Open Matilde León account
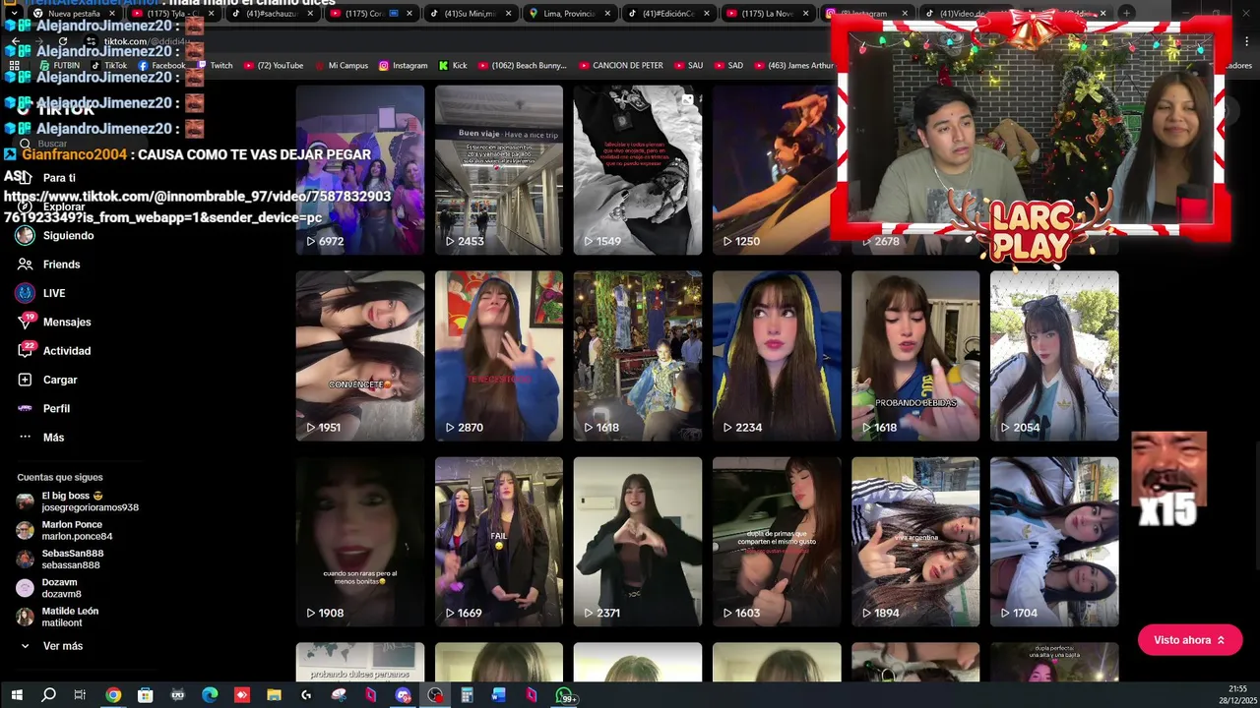 click(x=58, y=617)
